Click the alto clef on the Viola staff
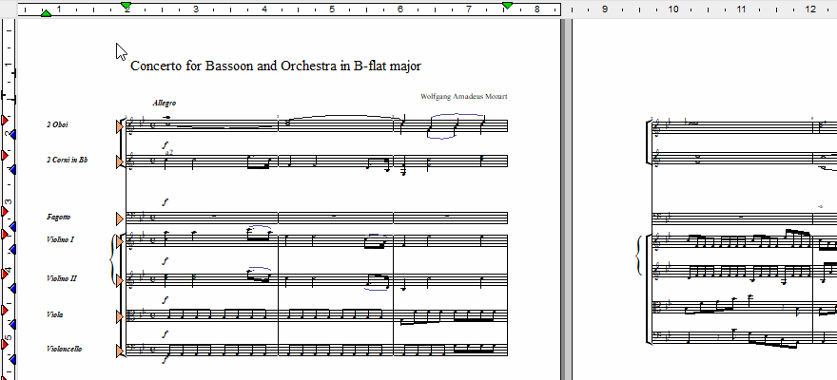This screenshot has width=837, height=380. click(x=131, y=316)
